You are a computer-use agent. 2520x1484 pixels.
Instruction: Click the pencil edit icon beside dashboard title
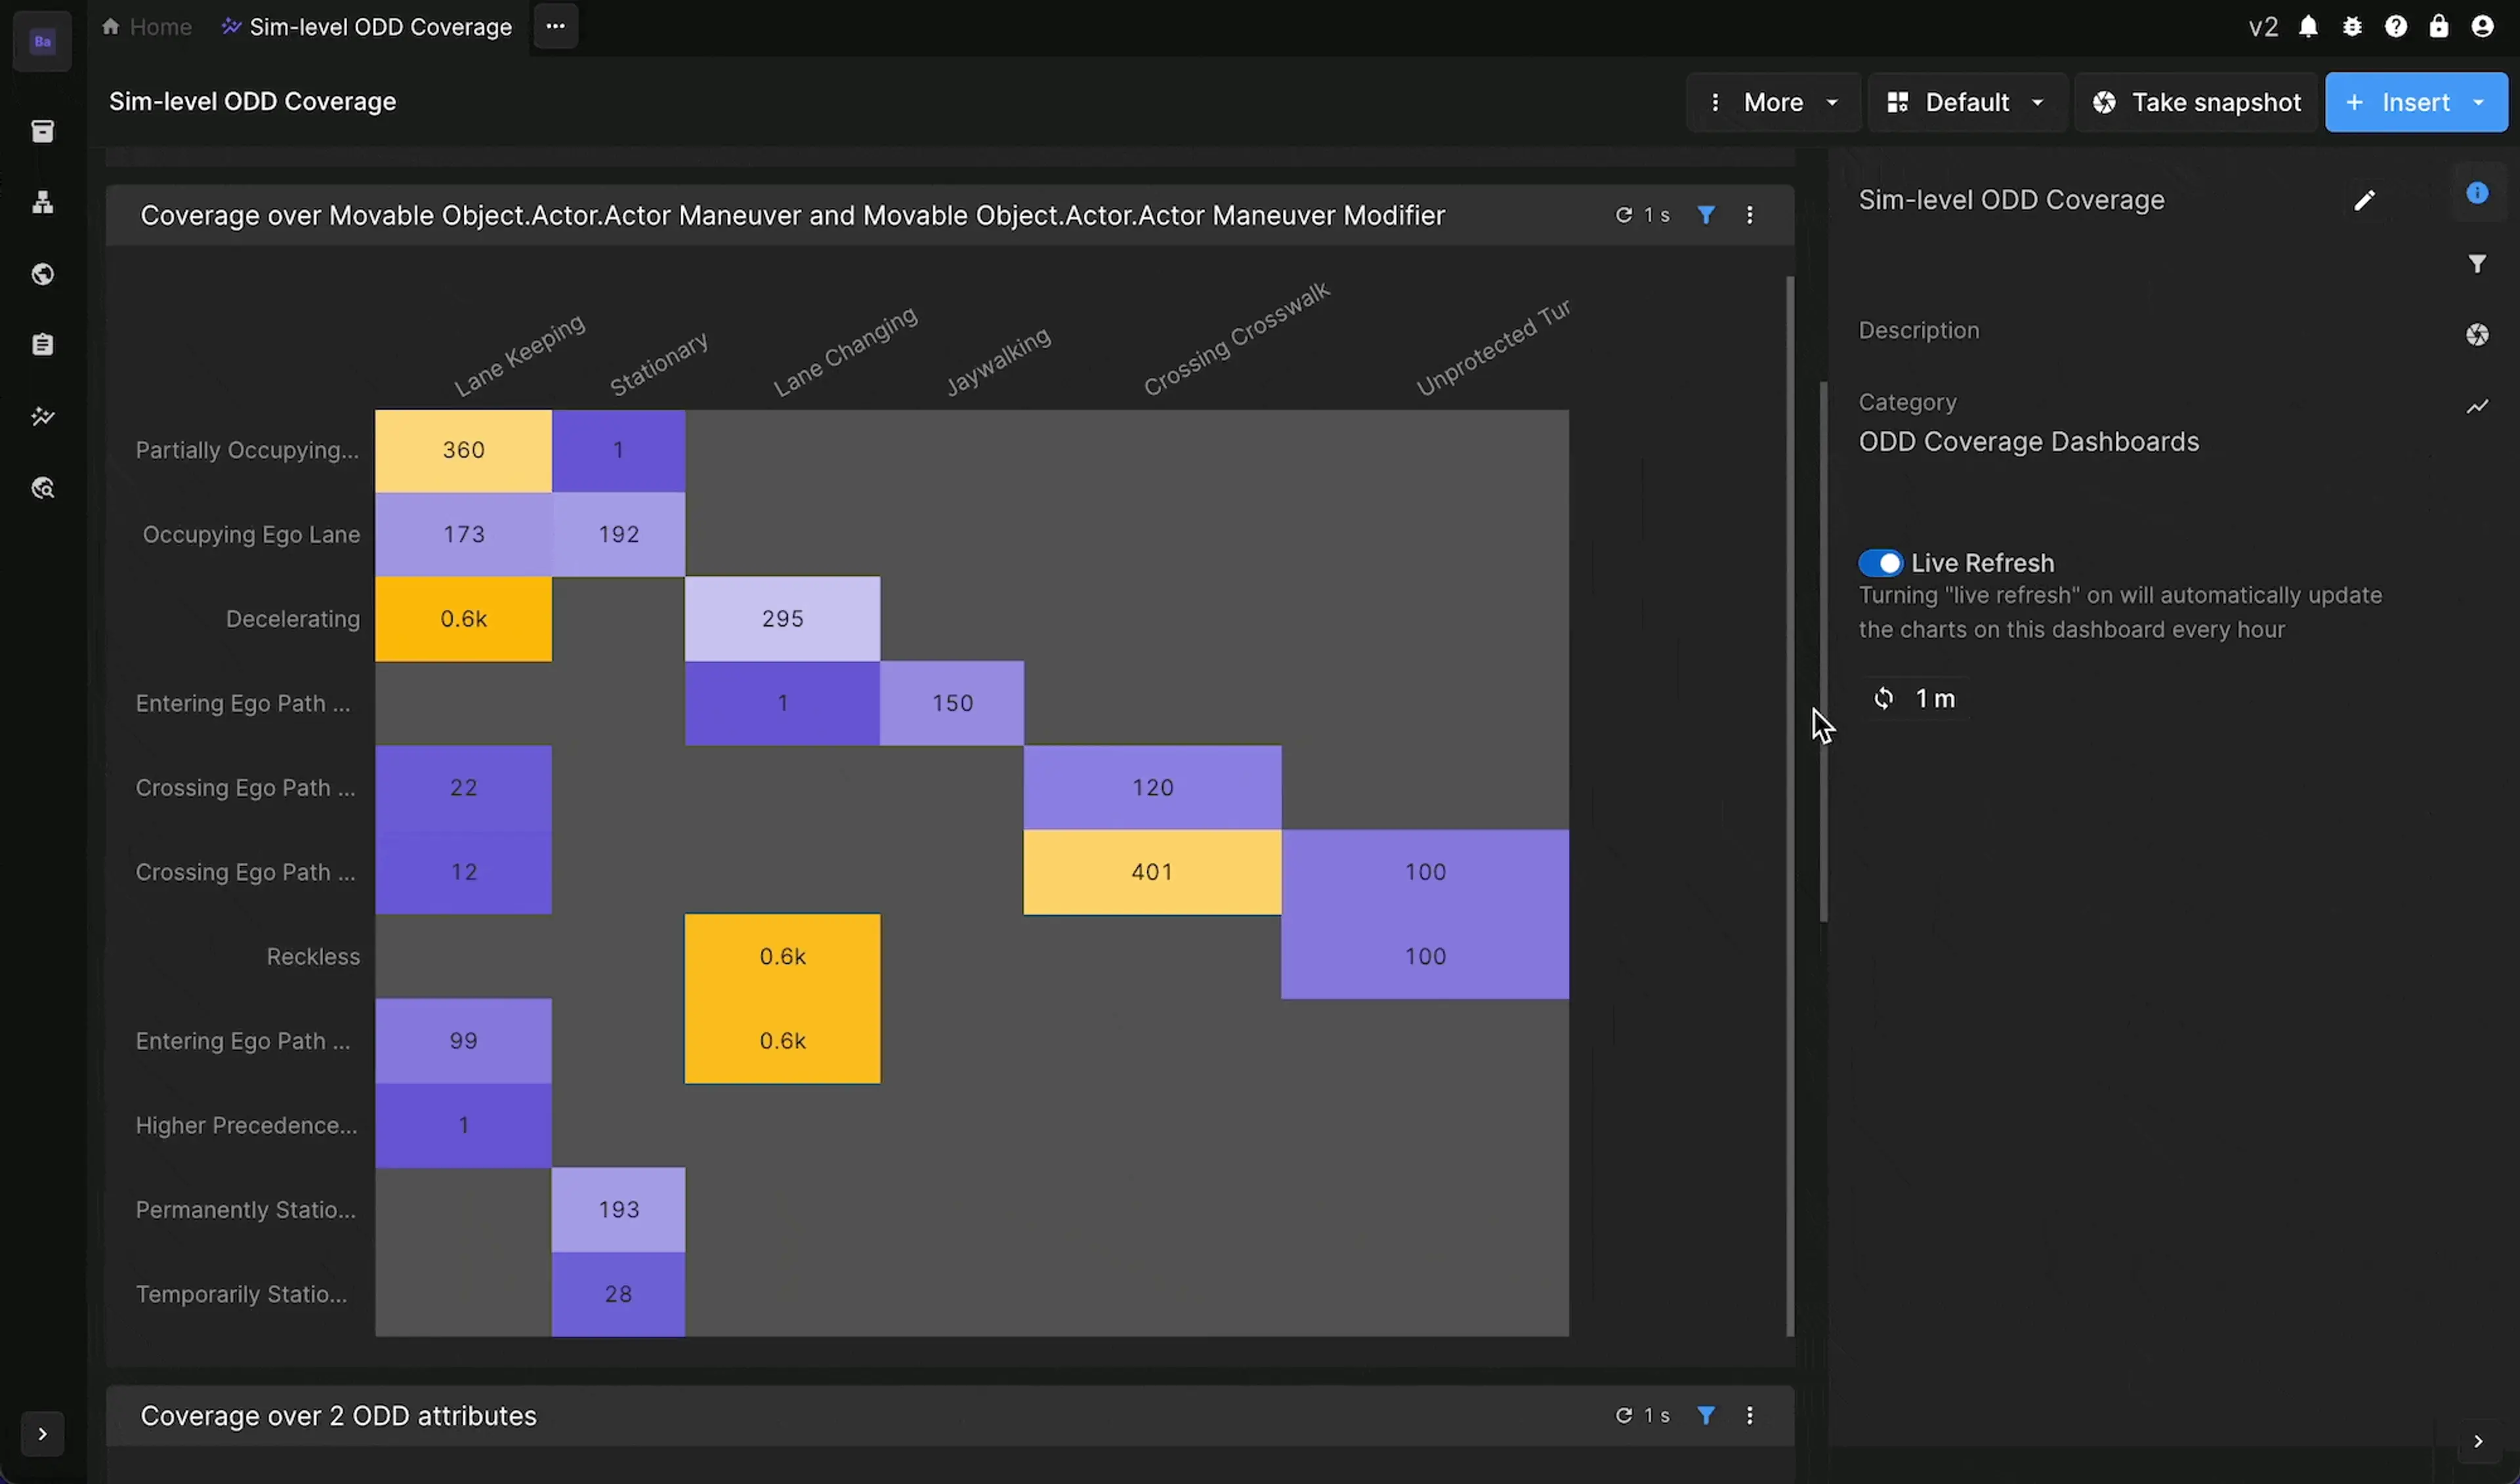(x=2363, y=201)
